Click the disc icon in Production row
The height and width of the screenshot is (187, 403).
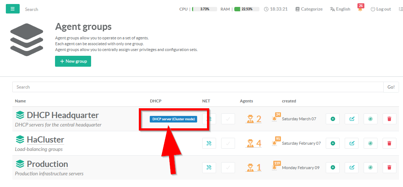tap(370, 168)
